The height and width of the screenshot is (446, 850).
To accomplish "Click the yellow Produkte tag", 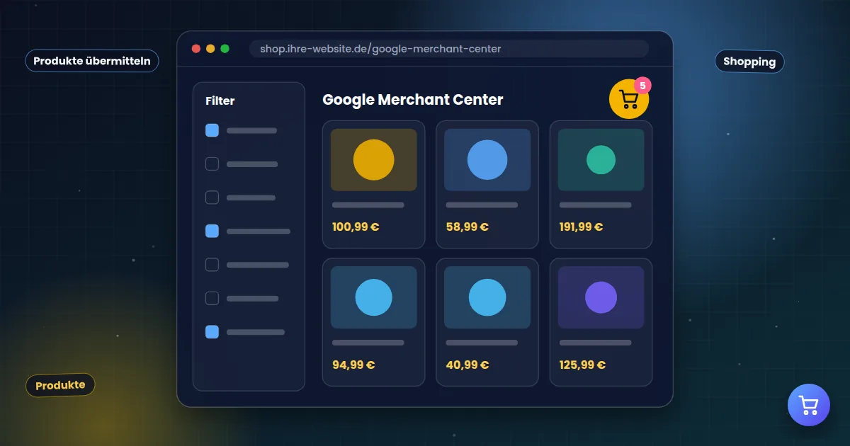I will 60,385.
